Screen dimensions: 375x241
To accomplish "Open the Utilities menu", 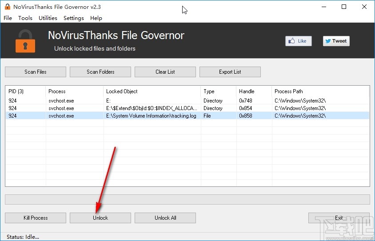I will (x=48, y=18).
